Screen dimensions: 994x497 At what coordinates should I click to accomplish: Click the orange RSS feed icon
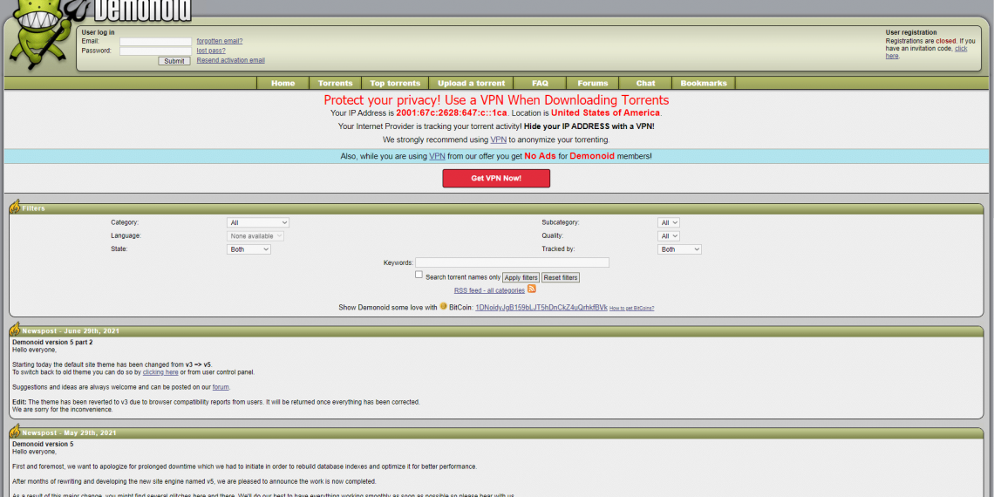532,289
